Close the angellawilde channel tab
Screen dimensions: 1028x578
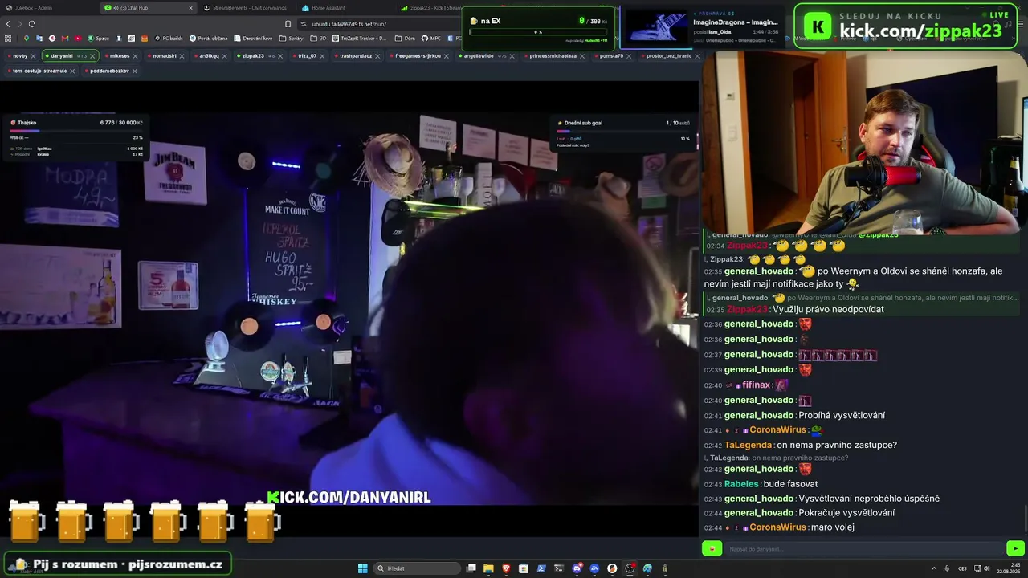[514, 56]
